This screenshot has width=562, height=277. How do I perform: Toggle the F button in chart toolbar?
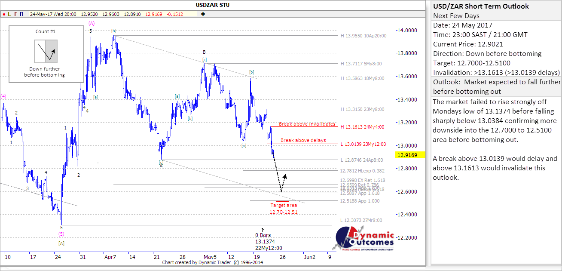[15, 14]
